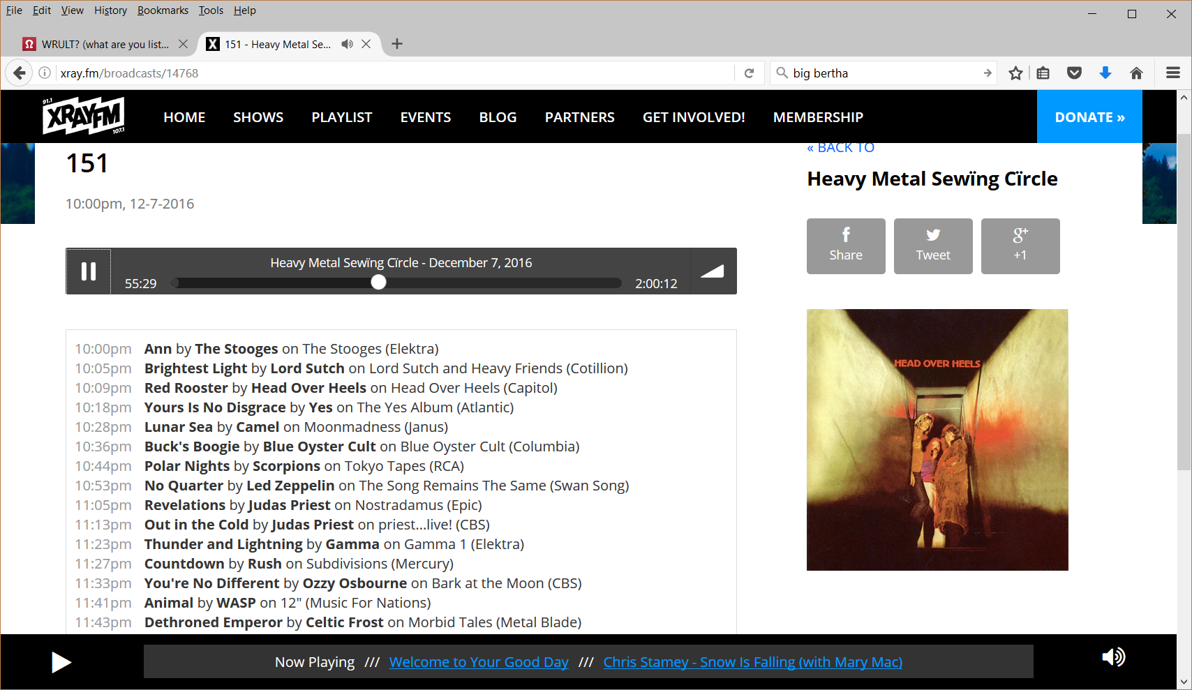Image resolution: width=1192 pixels, height=690 pixels.
Task: Reload the page
Action: point(749,73)
